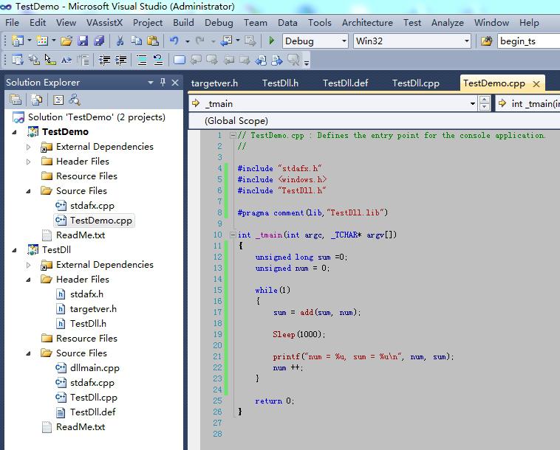560x450 pixels.
Task: Switch to the targetver.h tab
Action: (214, 83)
